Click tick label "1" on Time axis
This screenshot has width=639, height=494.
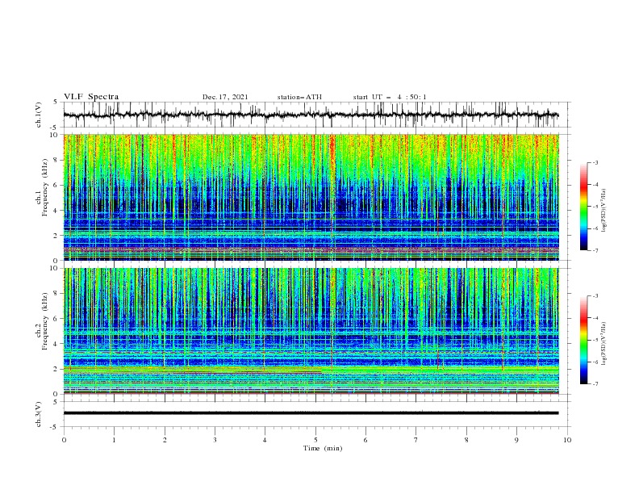pos(114,440)
